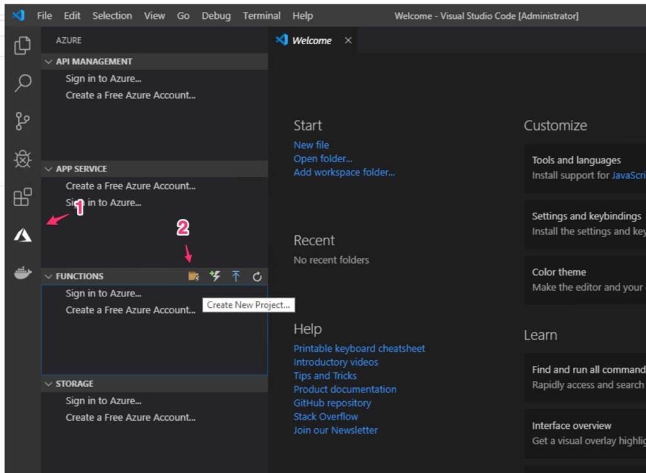Image resolution: width=646 pixels, height=473 pixels.
Task: Click the New file link
Action: (x=311, y=144)
